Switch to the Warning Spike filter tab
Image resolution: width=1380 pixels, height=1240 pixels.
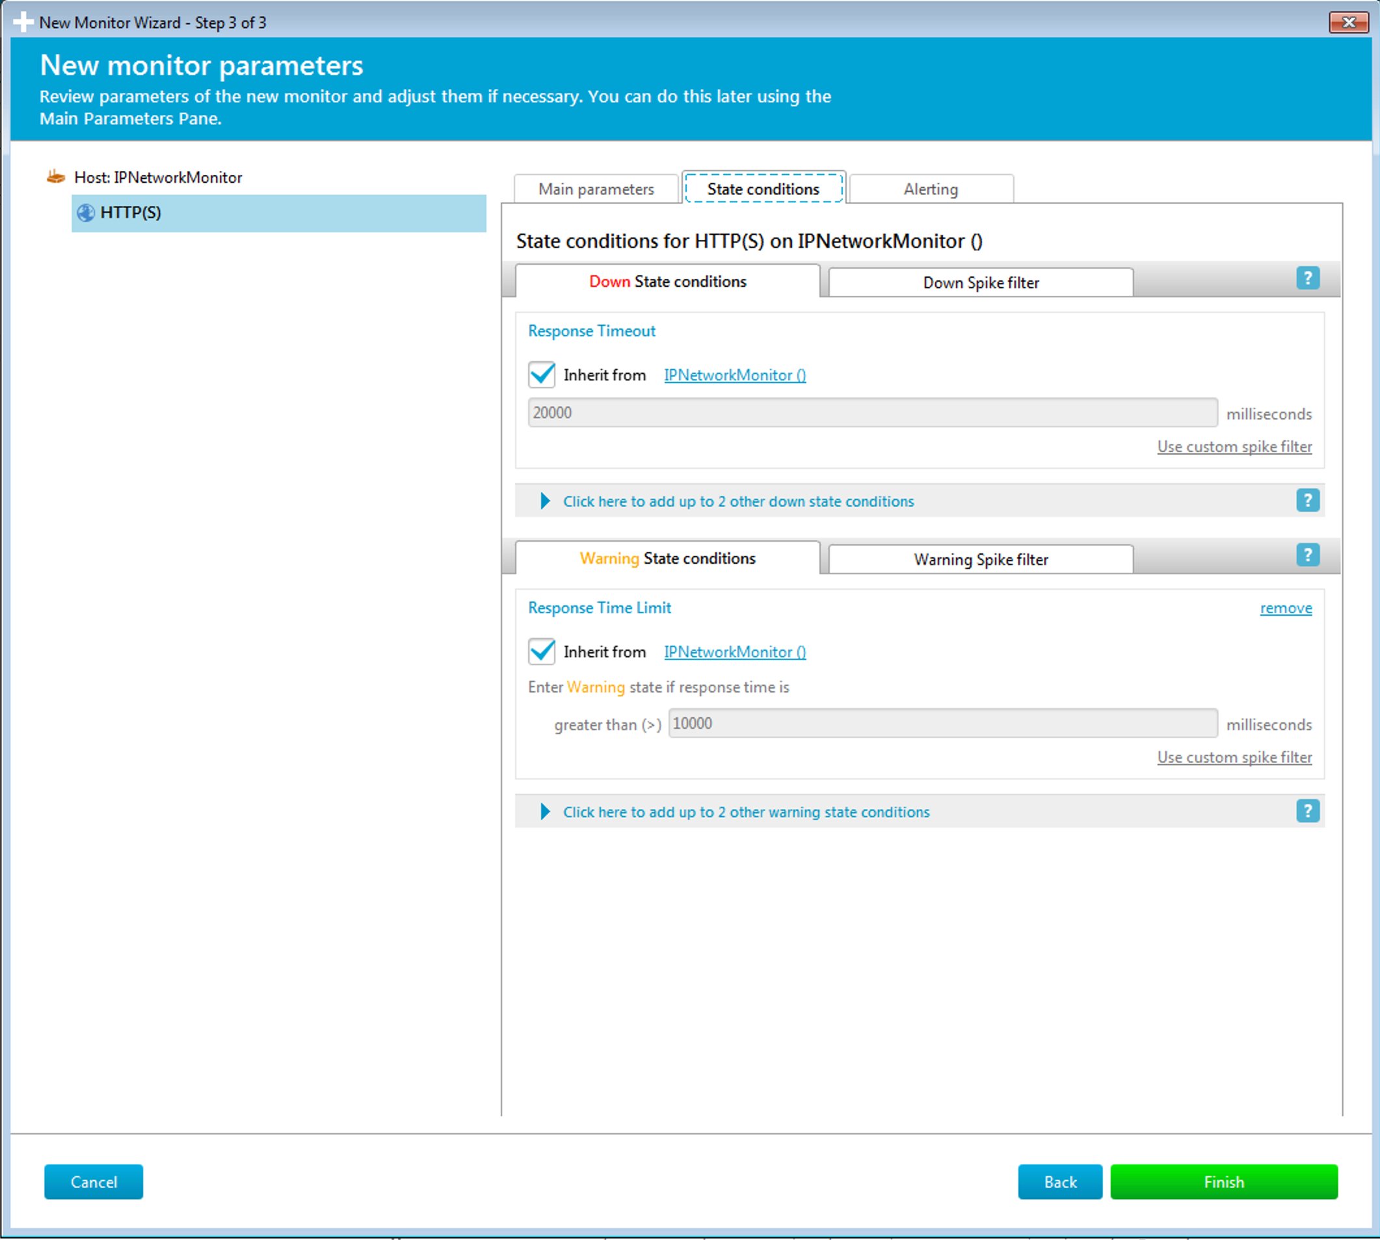[981, 559]
